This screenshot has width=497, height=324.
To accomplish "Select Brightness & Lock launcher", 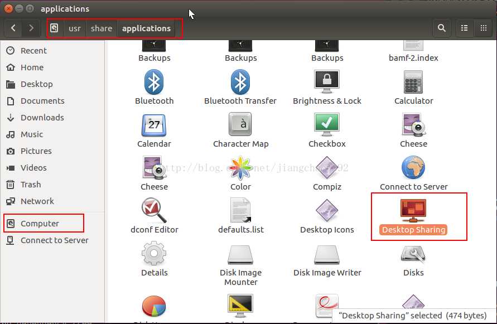I will point(327,82).
